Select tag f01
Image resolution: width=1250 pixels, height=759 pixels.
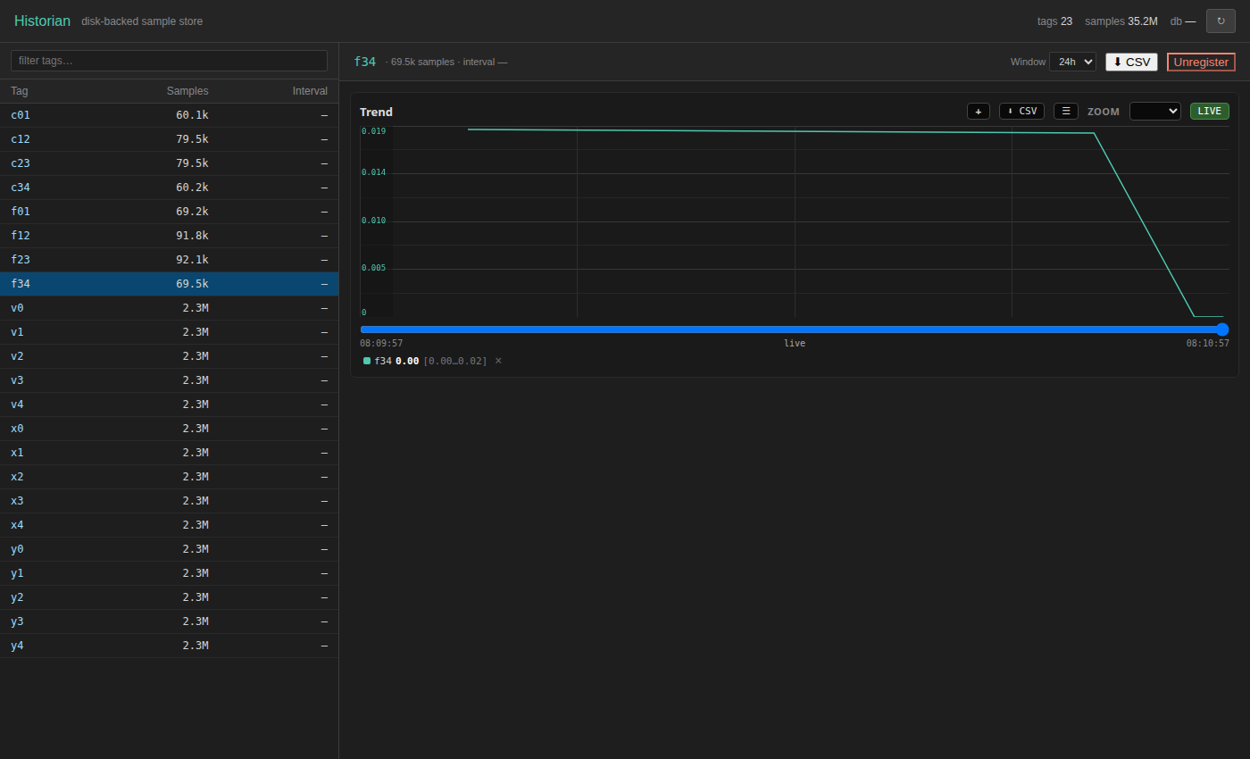pyautogui.click(x=169, y=212)
